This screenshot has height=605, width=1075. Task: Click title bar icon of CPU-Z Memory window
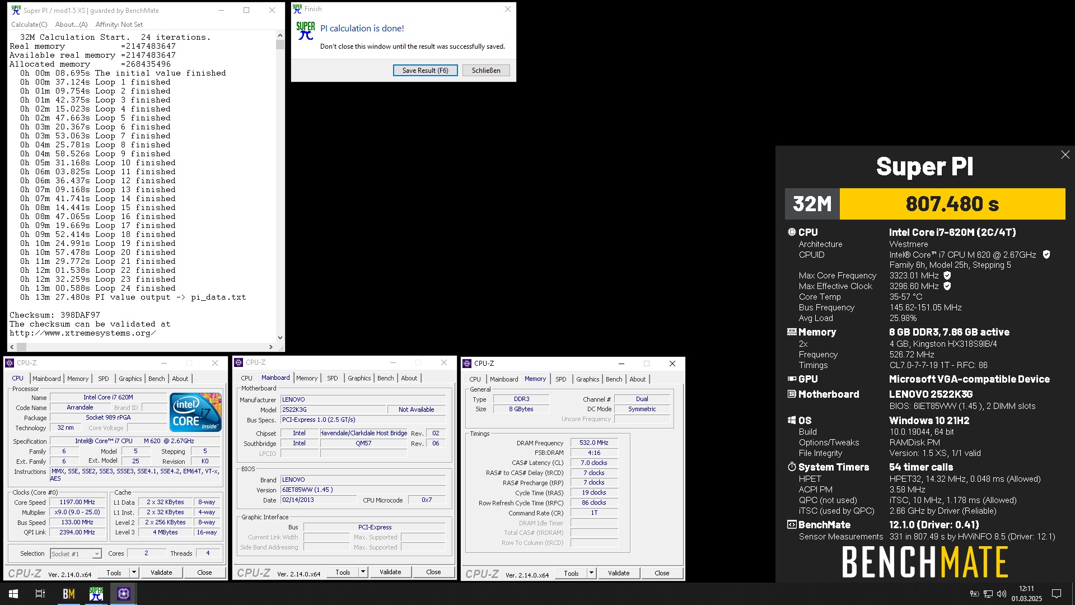467,364
